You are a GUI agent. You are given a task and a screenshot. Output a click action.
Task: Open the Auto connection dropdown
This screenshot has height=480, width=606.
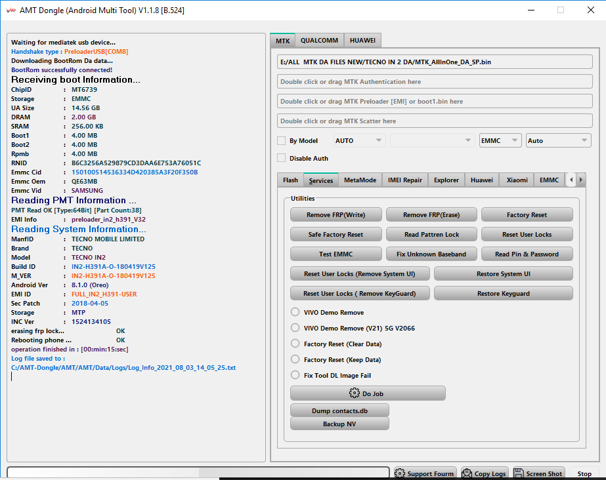[558, 140]
